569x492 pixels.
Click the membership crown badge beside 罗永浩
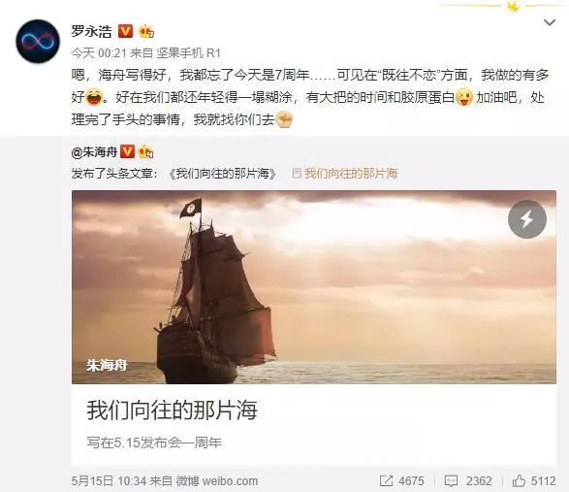(146, 31)
